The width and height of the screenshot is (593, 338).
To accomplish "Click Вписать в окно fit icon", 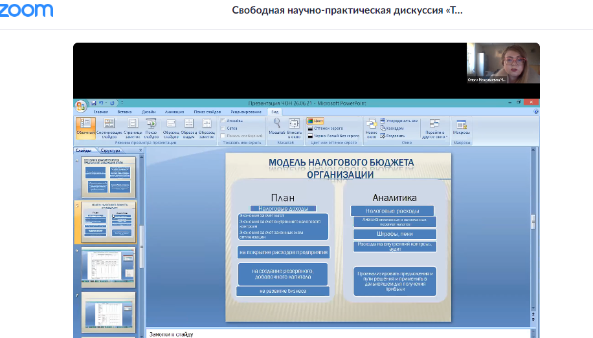I will point(295,128).
